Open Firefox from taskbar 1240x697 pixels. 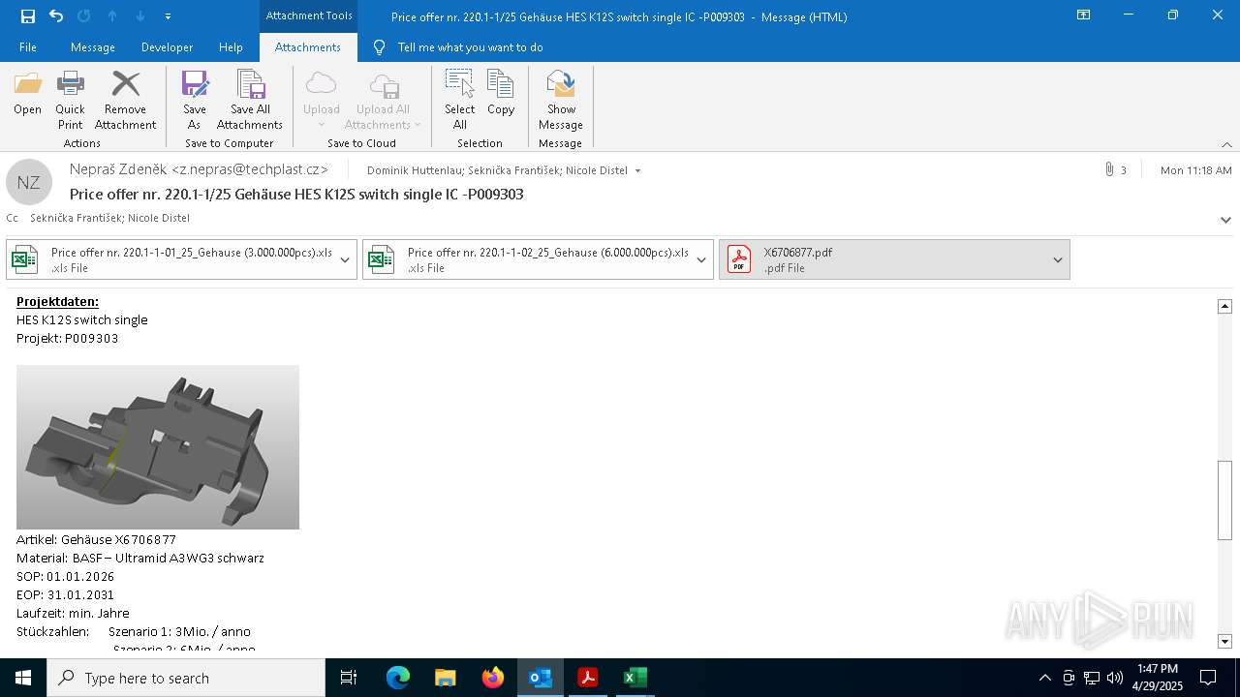[493, 678]
